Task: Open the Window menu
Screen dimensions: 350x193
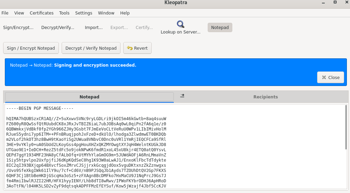Action: [x=106, y=13]
